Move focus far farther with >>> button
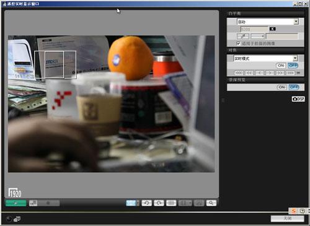 [290, 73]
